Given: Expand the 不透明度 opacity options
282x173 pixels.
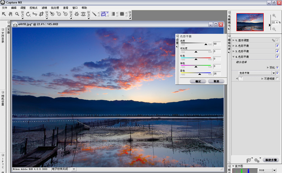Looking at the screenshot, I should coord(262,79).
